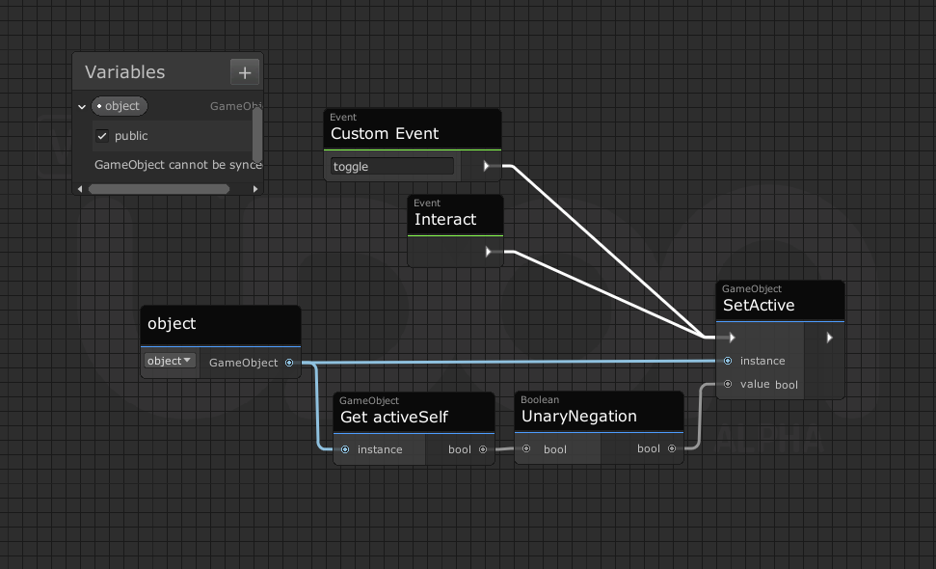
Task: Click the UnaryNegation bool output port
Action: click(672, 448)
